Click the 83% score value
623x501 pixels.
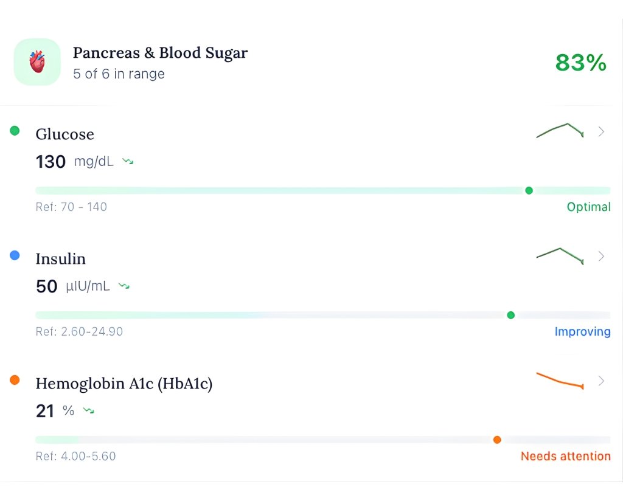[x=580, y=63]
